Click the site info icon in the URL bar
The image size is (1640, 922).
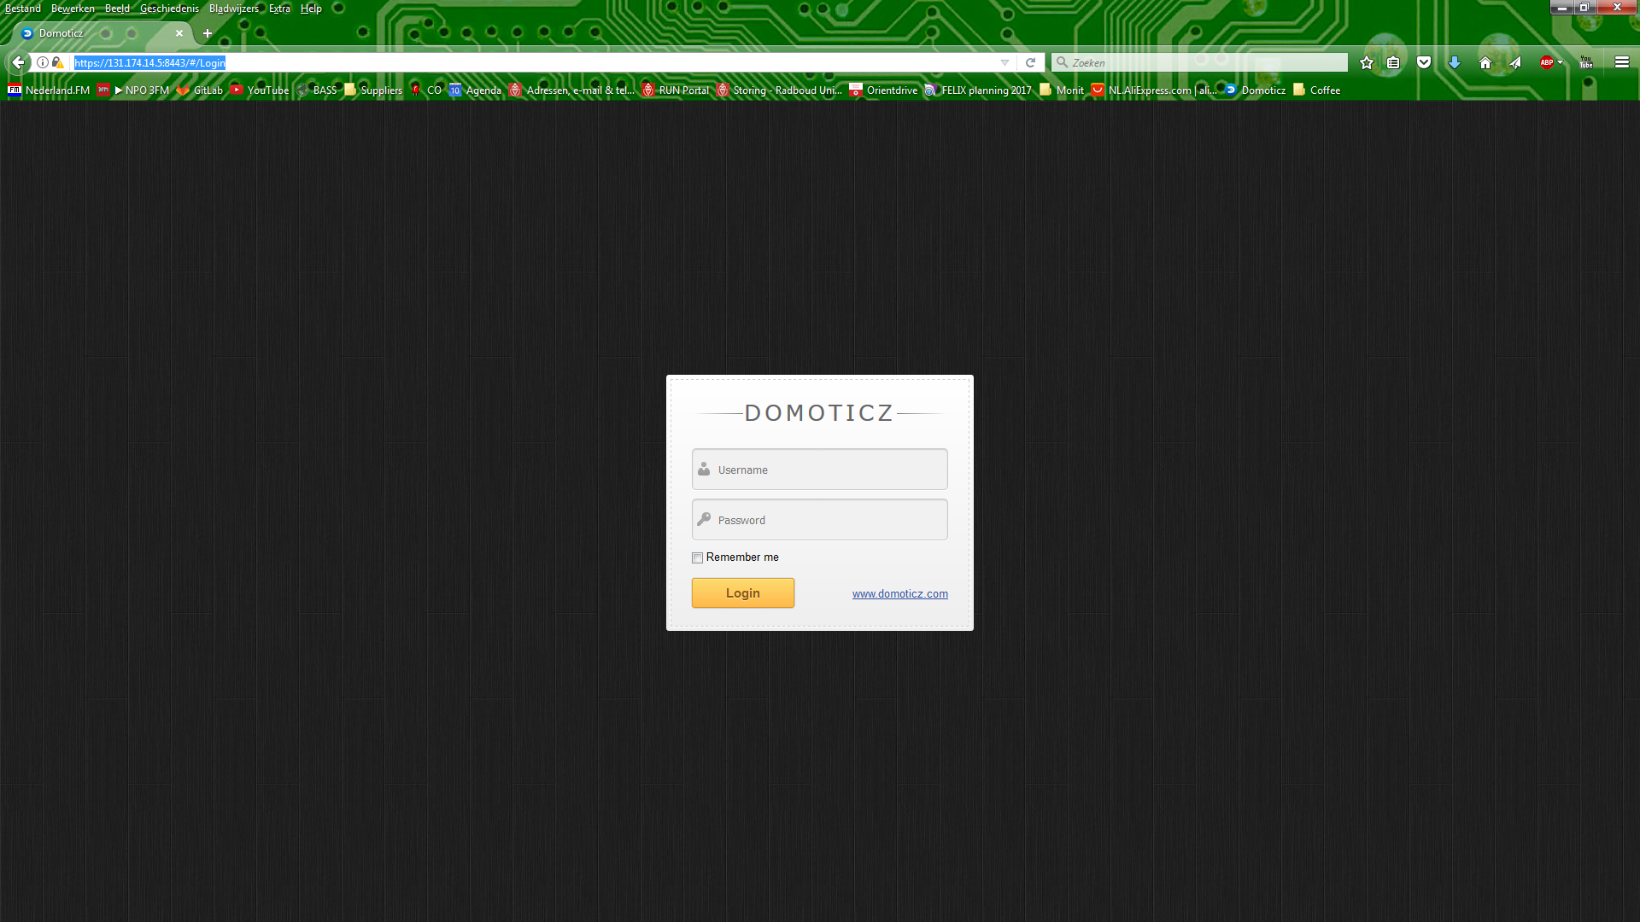[x=43, y=62]
